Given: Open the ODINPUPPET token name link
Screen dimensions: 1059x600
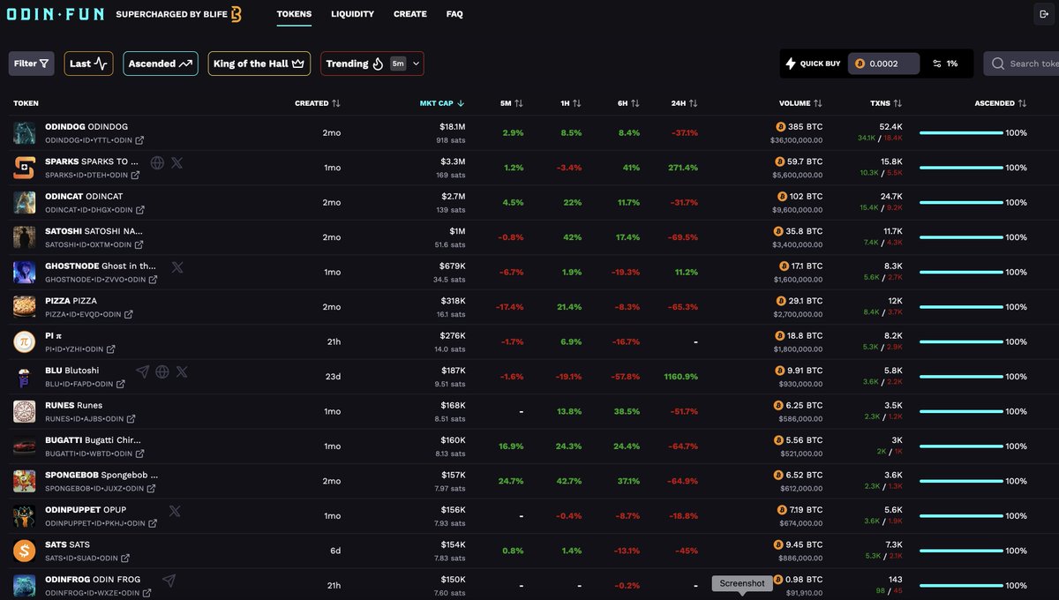Looking at the screenshot, I should 86,510.
